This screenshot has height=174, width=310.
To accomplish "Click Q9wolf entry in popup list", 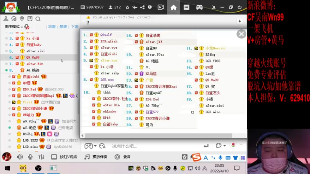I will coord(106,35).
